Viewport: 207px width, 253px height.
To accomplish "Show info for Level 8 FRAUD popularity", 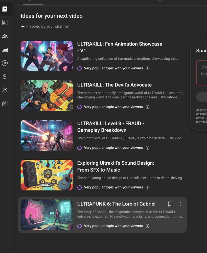I will [148, 148].
